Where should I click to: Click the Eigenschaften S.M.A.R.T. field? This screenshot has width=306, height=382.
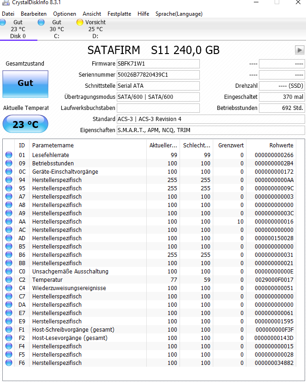(x=210, y=130)
